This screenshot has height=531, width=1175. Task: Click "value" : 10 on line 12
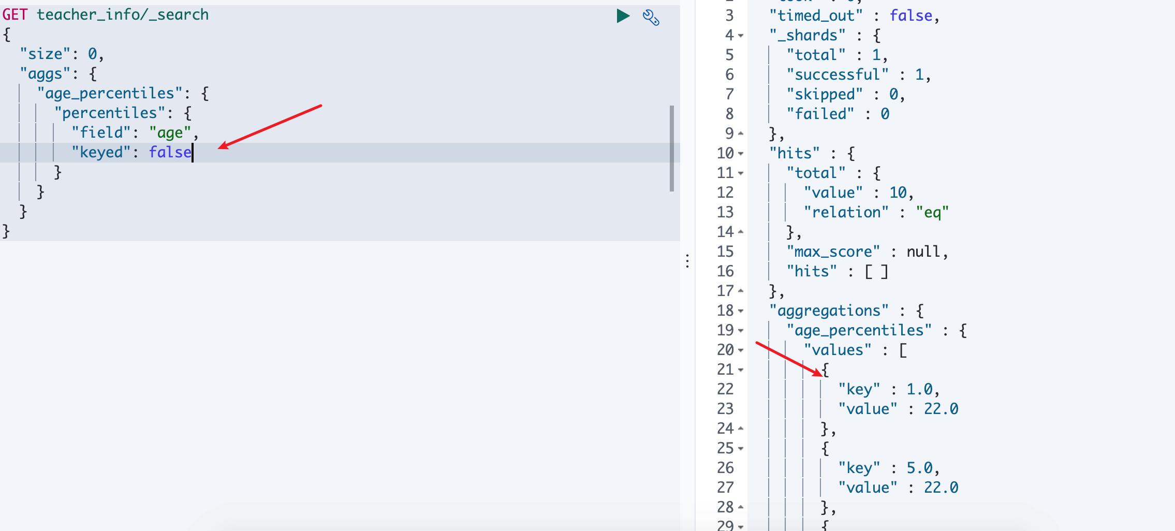[859, 193]
